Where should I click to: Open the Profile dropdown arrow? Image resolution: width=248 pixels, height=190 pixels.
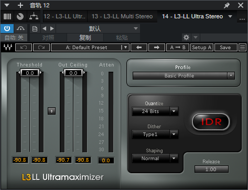(231, 76)
